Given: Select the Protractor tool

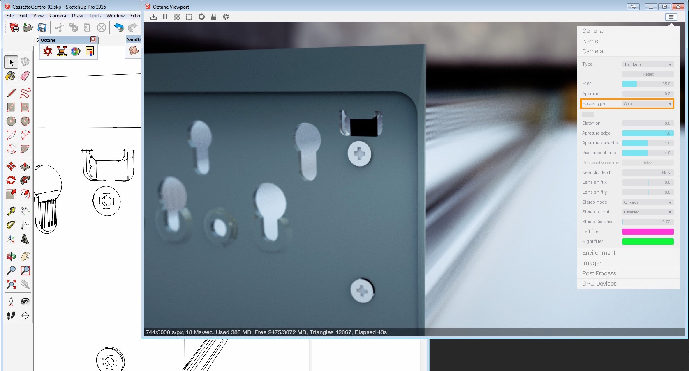Looking at the screenshot, I should tap(11, 225).
